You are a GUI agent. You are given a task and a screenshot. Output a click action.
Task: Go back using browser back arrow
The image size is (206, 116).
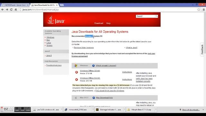click(3, 10)
